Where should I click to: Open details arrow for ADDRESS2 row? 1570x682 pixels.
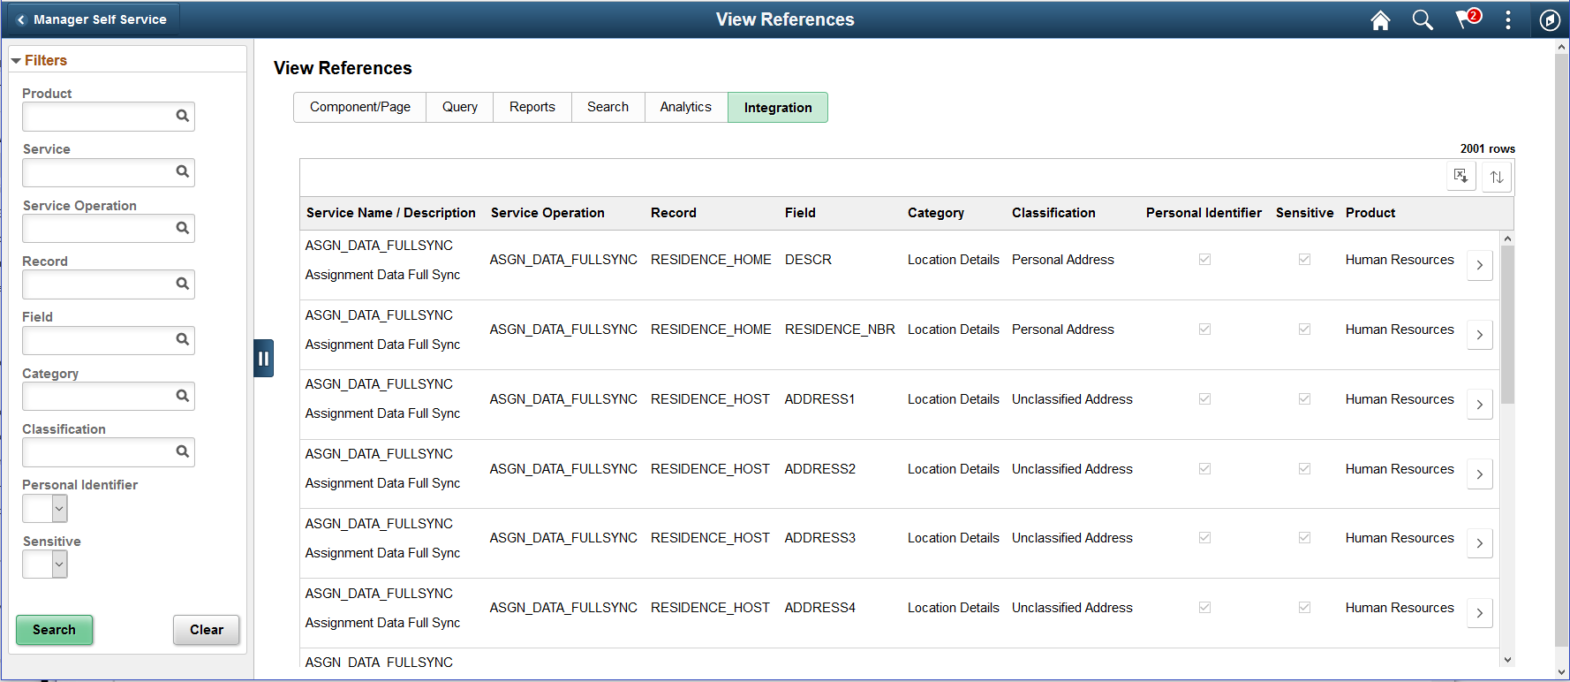[x=1480, y=474]
